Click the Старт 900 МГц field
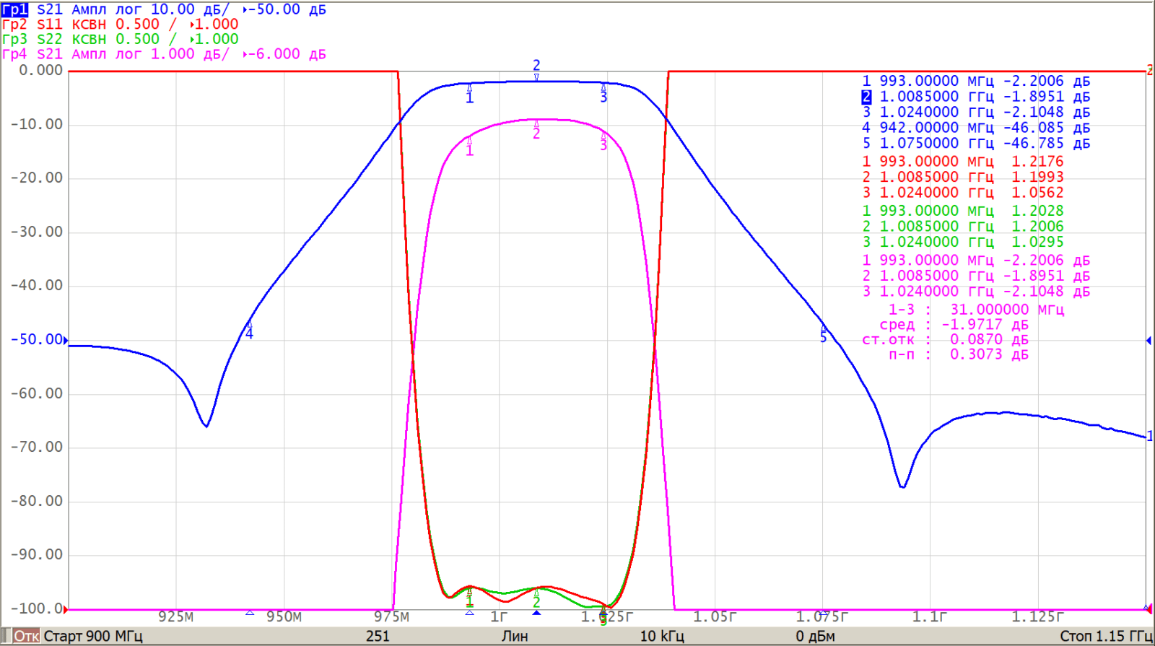This screenshot has width=1155, height=646. coord(93,636)
